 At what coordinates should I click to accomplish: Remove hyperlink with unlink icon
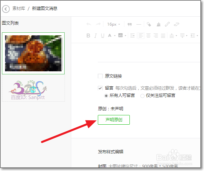coord(177,24)
